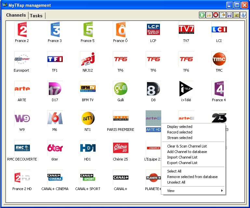Choose the NRJ12 channel logo
The height and width of the screenshot is (208, 250).
[88, 59]
